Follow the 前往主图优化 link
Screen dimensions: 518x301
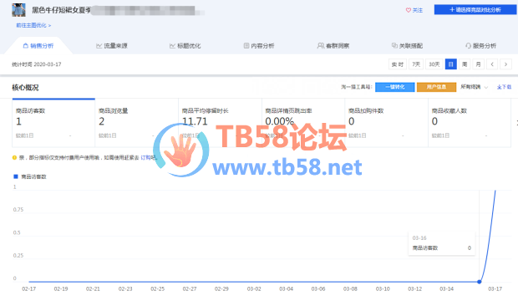(x=33, y=25)
